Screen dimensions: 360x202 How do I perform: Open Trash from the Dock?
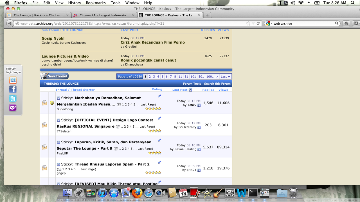(x=293, y=193)
